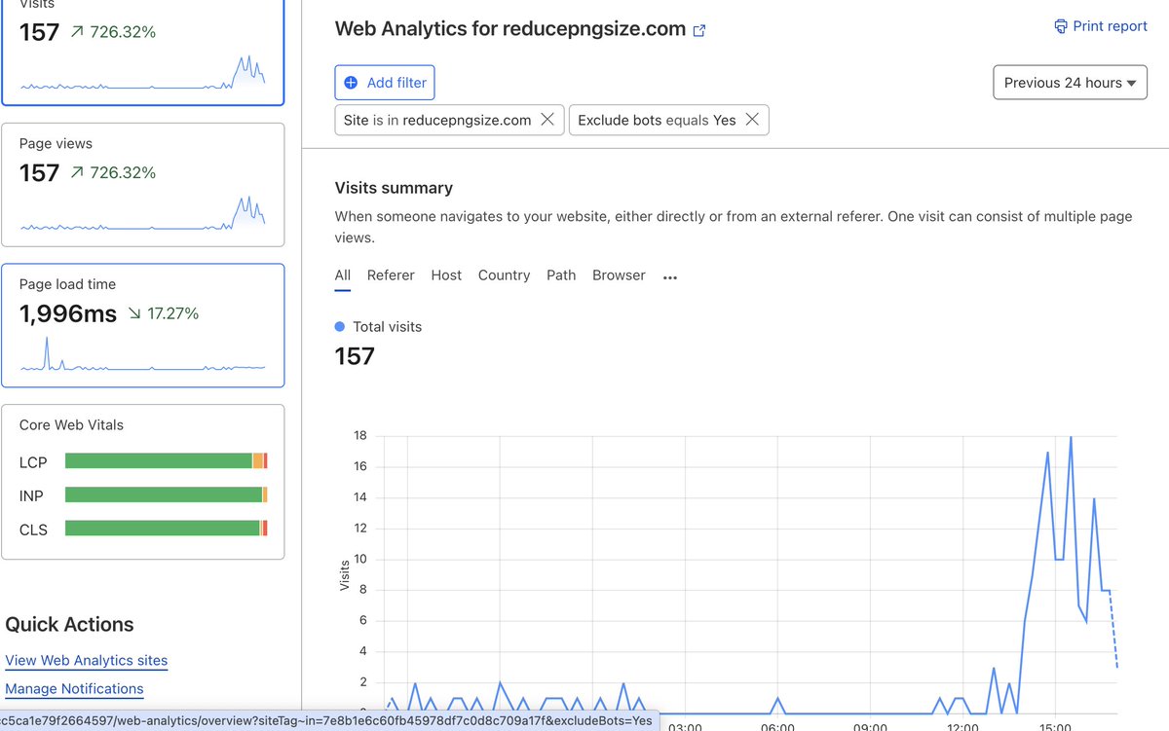Image resolution: width=1169 pixels, height=731 pixels.
Task: Open the three-dots more tabs menu
Action: click(x=670, y=276)
